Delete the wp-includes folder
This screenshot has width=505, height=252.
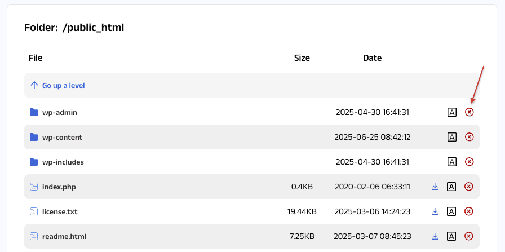[x=469, y=162]
